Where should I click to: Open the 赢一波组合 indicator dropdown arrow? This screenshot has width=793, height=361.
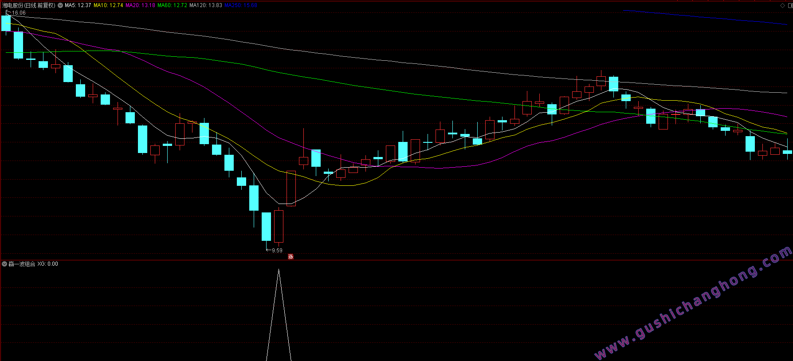pyautogui.click(x=4, y=264)
